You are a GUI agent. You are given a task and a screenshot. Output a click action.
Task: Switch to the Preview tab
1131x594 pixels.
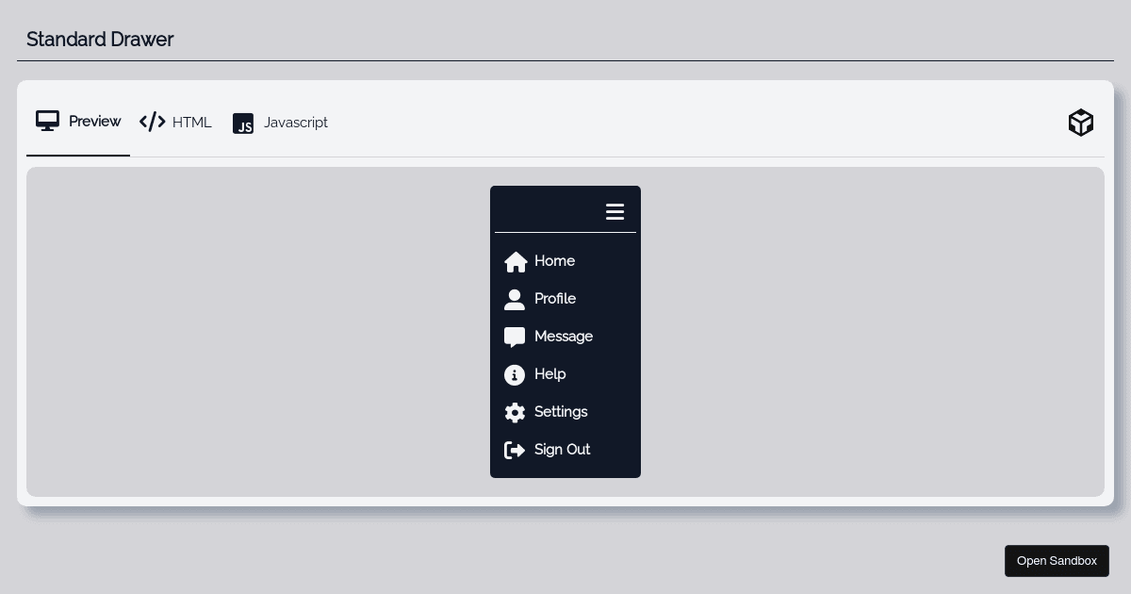(x=78, y=122)
